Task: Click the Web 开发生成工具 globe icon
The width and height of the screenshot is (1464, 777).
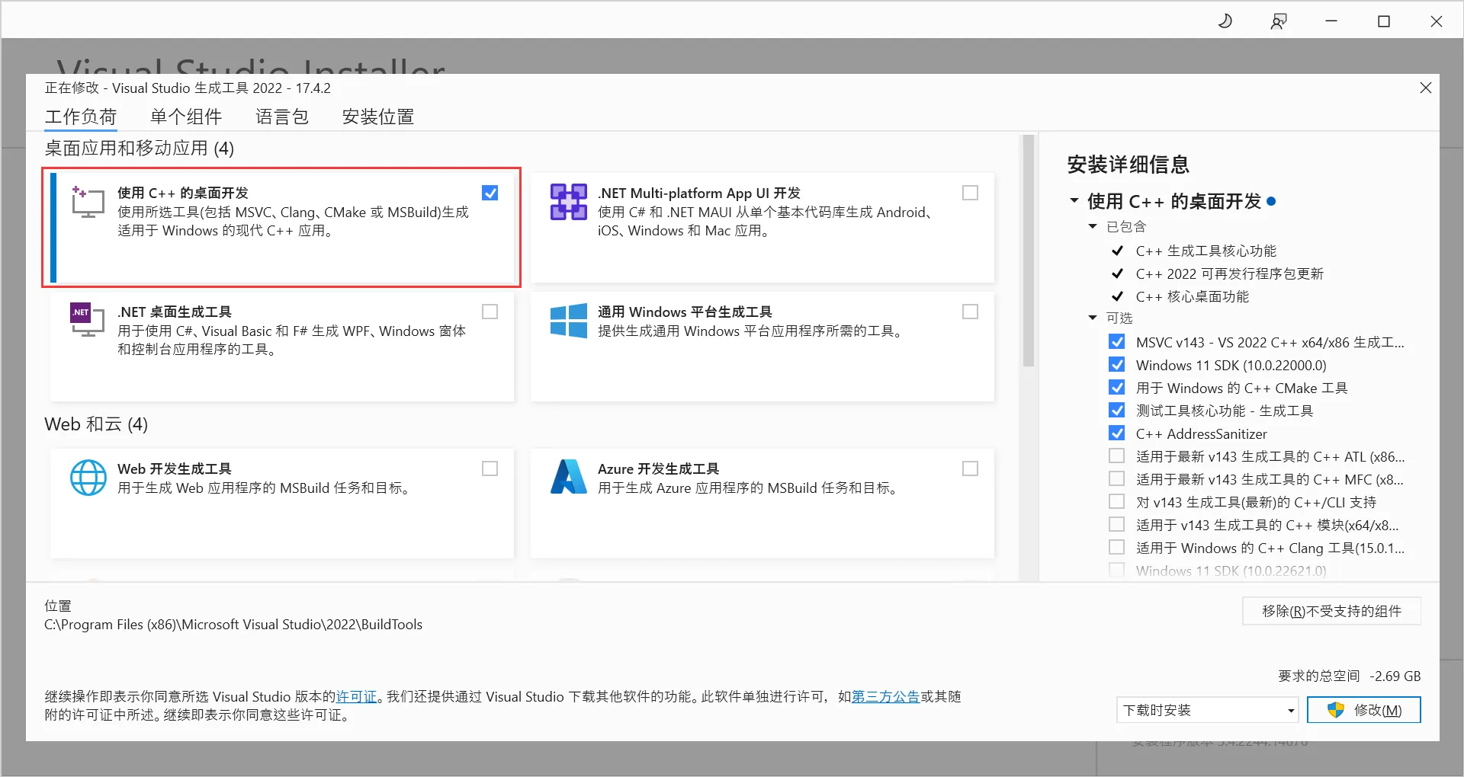Action: pyautogui.click(x=88, y=478)
